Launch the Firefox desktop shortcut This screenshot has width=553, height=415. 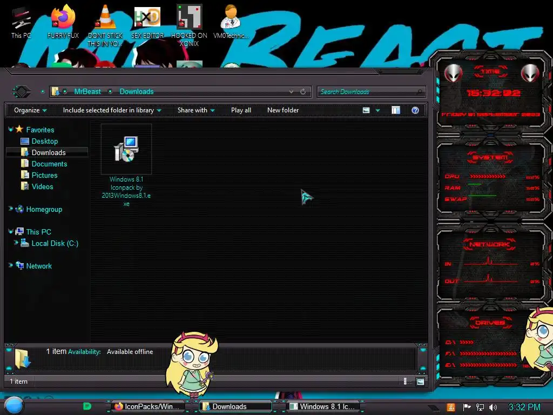(63, 22)
